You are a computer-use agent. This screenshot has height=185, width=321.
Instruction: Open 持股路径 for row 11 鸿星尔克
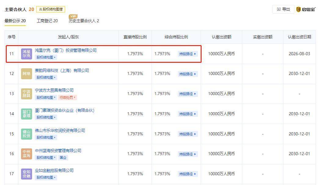coord(188,54)
